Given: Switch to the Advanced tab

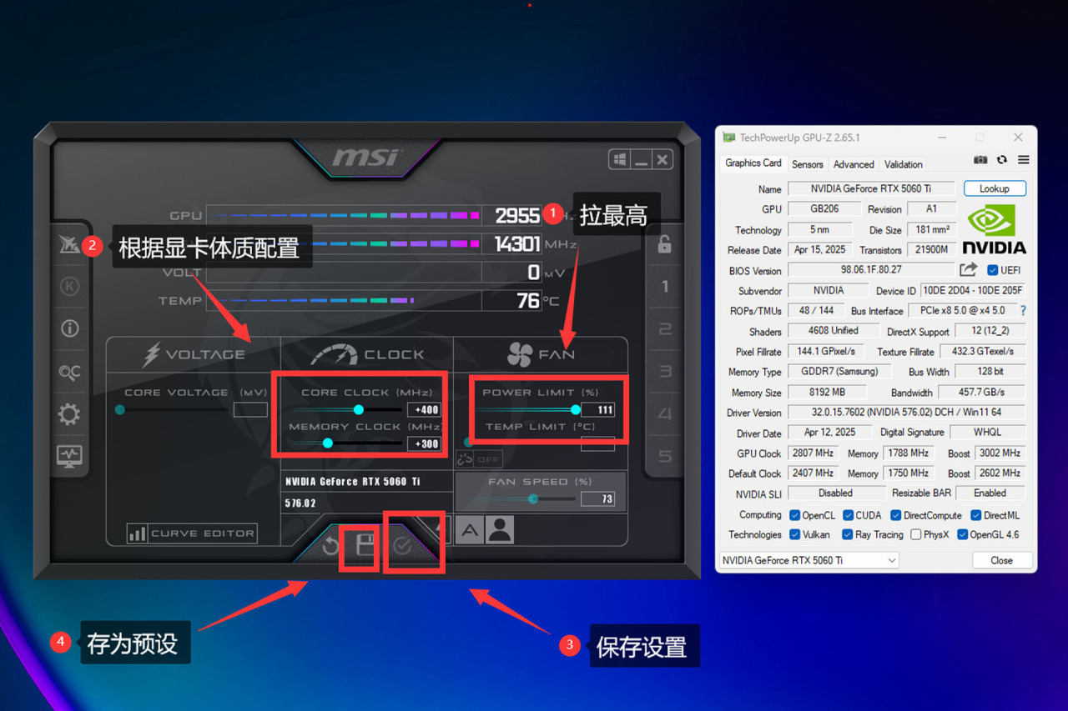Looking at the screenshot, I should pos(854,164).
